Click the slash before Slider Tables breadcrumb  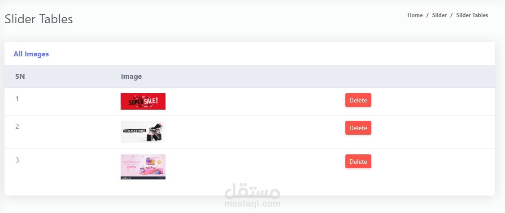pyautogui.click(x=452, y=15)
